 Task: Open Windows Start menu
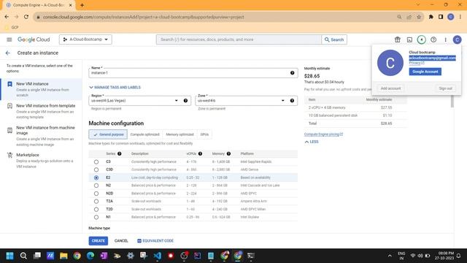tap(9, 256)
